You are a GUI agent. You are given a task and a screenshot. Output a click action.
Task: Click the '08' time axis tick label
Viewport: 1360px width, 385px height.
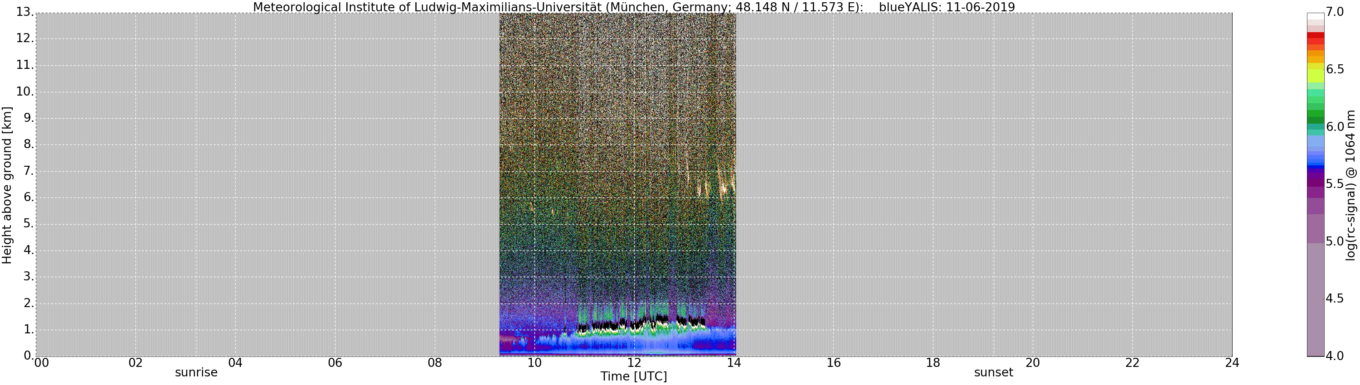pos(435,363)
